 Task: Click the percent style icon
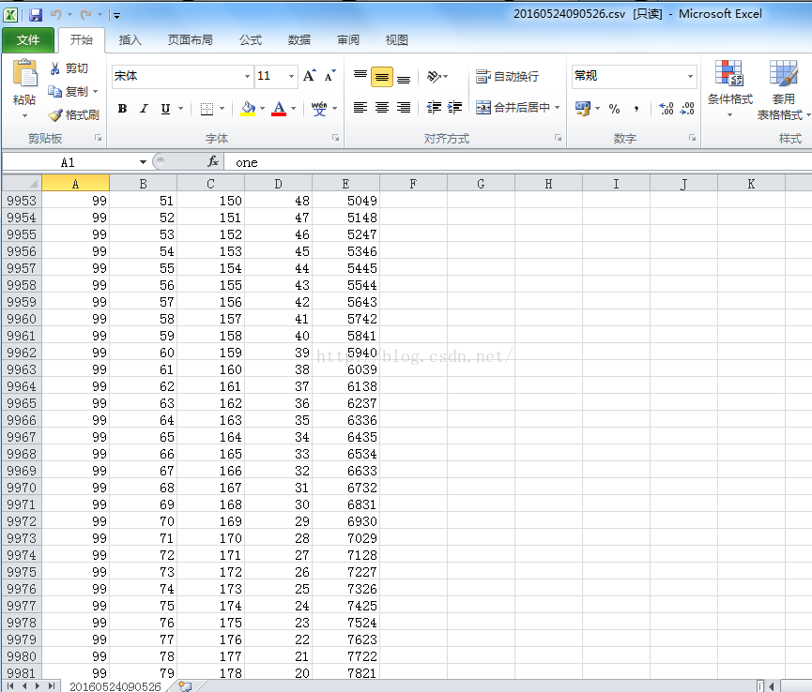[614, 109]
